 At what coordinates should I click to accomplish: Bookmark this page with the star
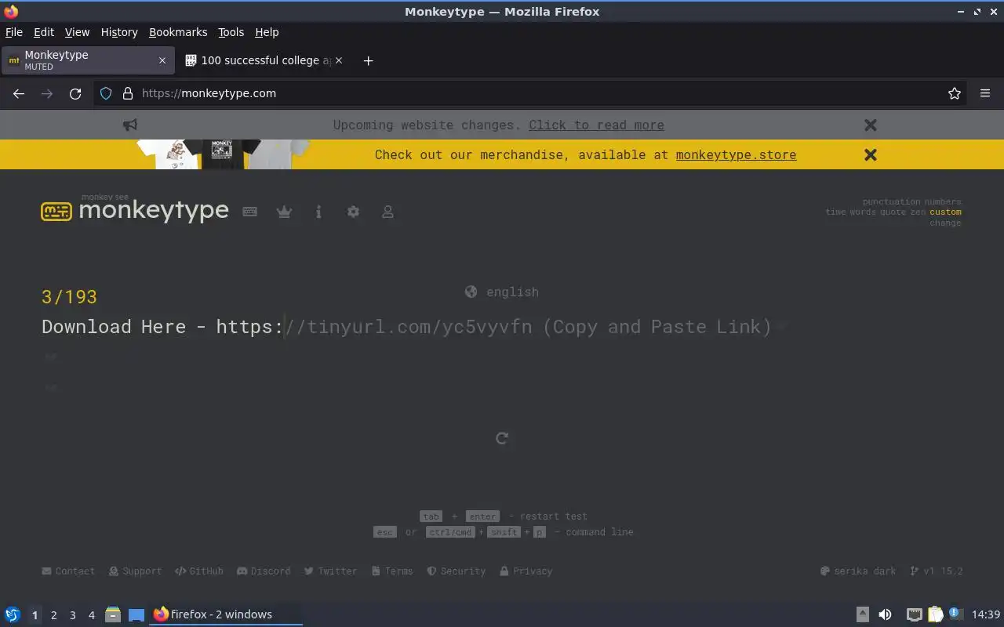955,93
